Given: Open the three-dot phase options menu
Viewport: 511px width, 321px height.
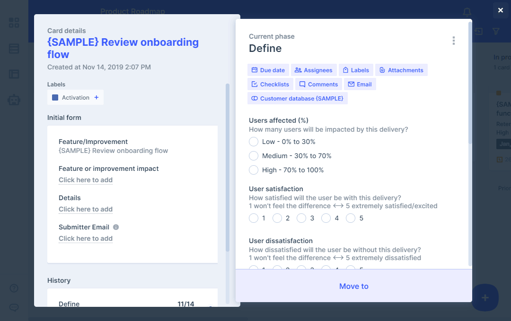Looking at the screenshot, I should [453, 41].
